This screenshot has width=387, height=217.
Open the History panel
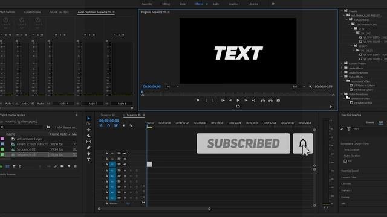coord(345,197)
